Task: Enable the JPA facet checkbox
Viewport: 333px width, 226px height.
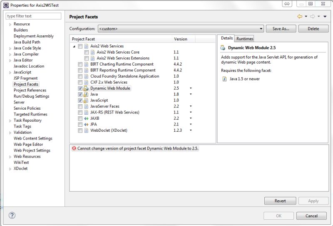Action: (x=80, y=124)
